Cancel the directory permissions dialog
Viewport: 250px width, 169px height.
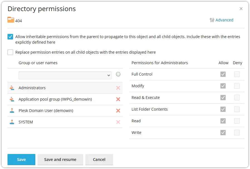coord(99,160)
